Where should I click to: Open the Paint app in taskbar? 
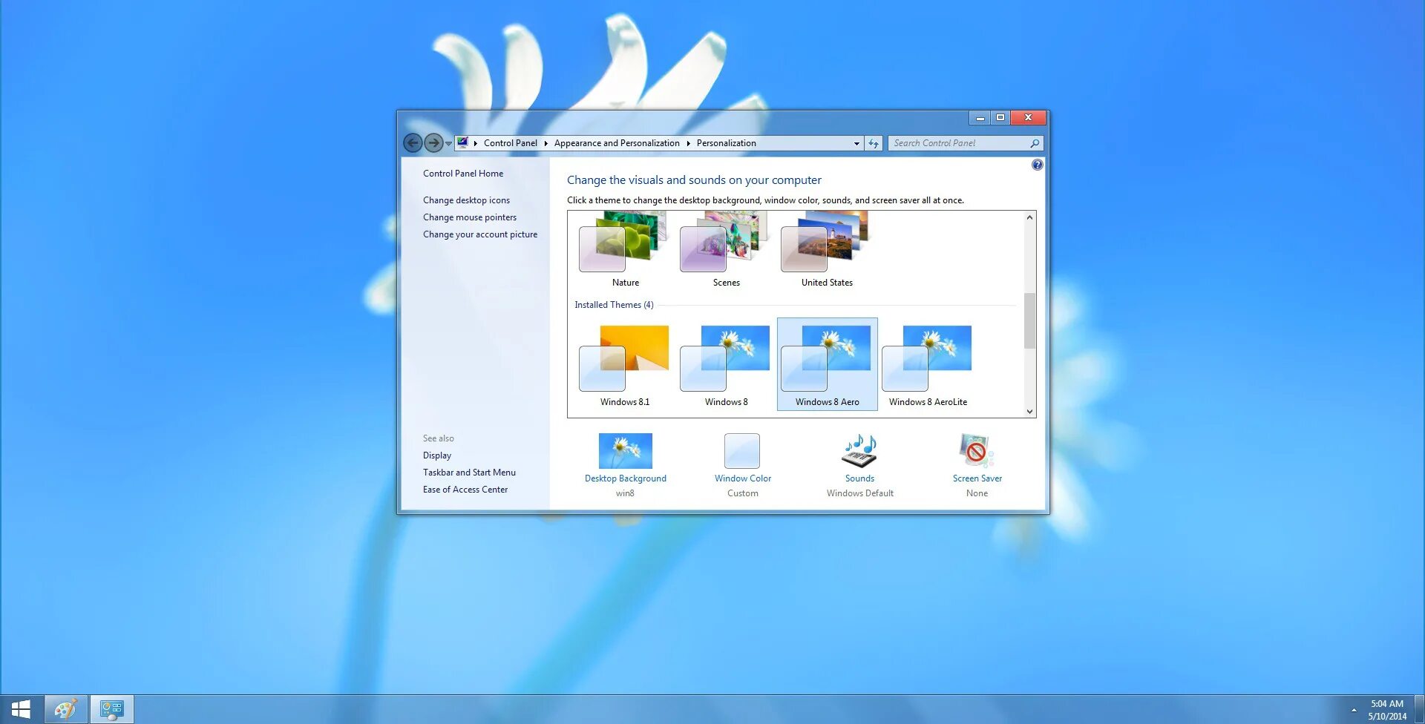66,710
